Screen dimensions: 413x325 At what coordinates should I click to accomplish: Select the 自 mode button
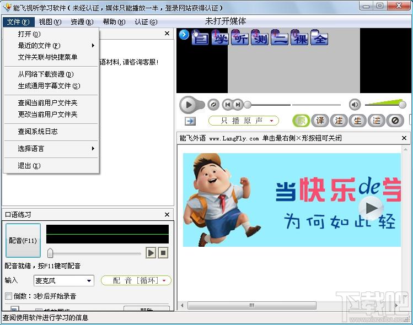coord(201,39)
